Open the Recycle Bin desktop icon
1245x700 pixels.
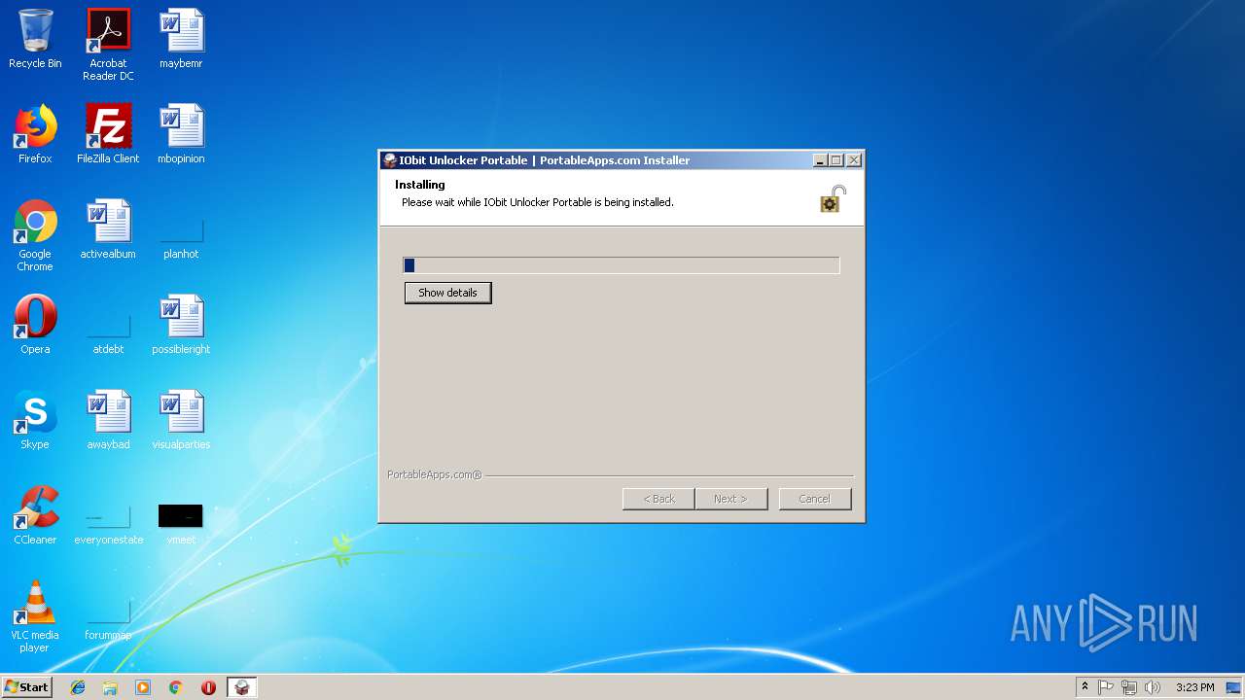(35, 39)
